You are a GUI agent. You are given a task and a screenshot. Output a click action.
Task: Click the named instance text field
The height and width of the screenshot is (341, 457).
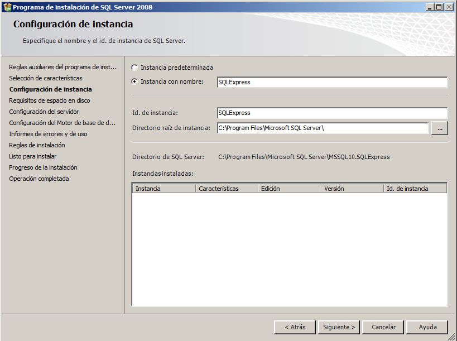[332, 82]
